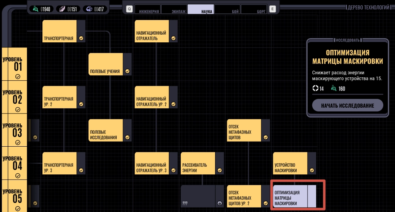395x212 pixels.
Task: Click the resource icon showing 00417
Action: tap(90, 9)
